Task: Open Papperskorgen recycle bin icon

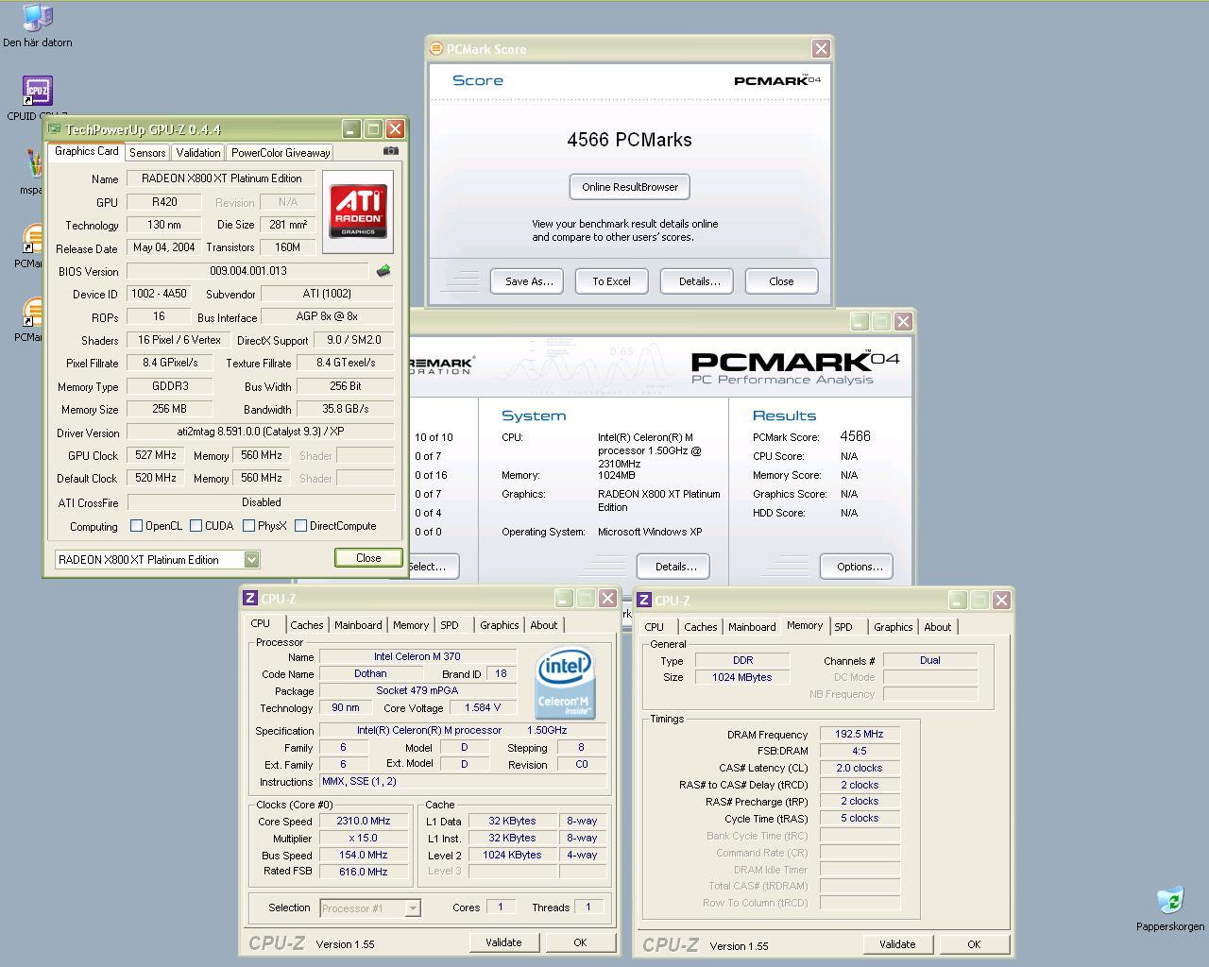Action: (x=1169, y=909)
